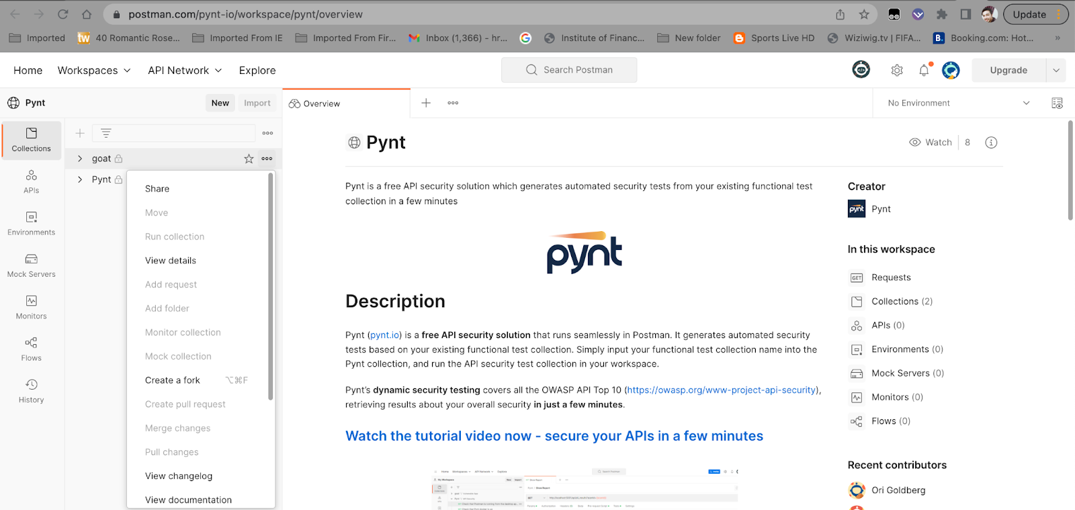
Task: Open the goat collection more-actions menu
Action: point(267,159)
